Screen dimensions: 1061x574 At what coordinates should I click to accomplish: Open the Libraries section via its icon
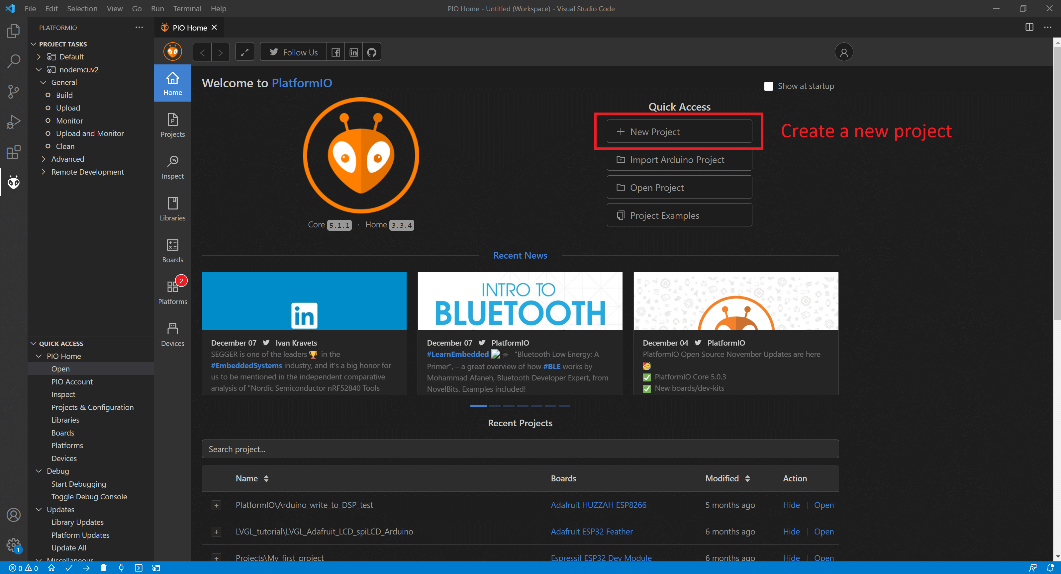click(x=172, y=208)
